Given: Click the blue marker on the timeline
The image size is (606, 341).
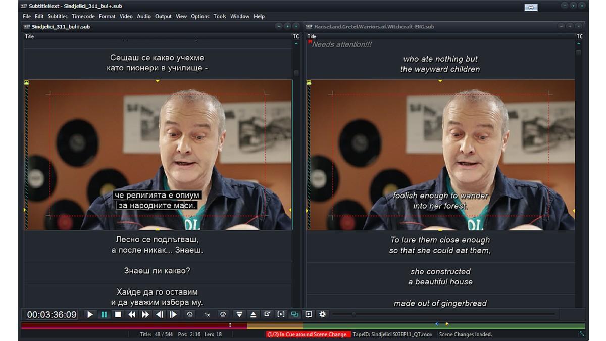Looking at the screenshot, I should tap(437, 324).
